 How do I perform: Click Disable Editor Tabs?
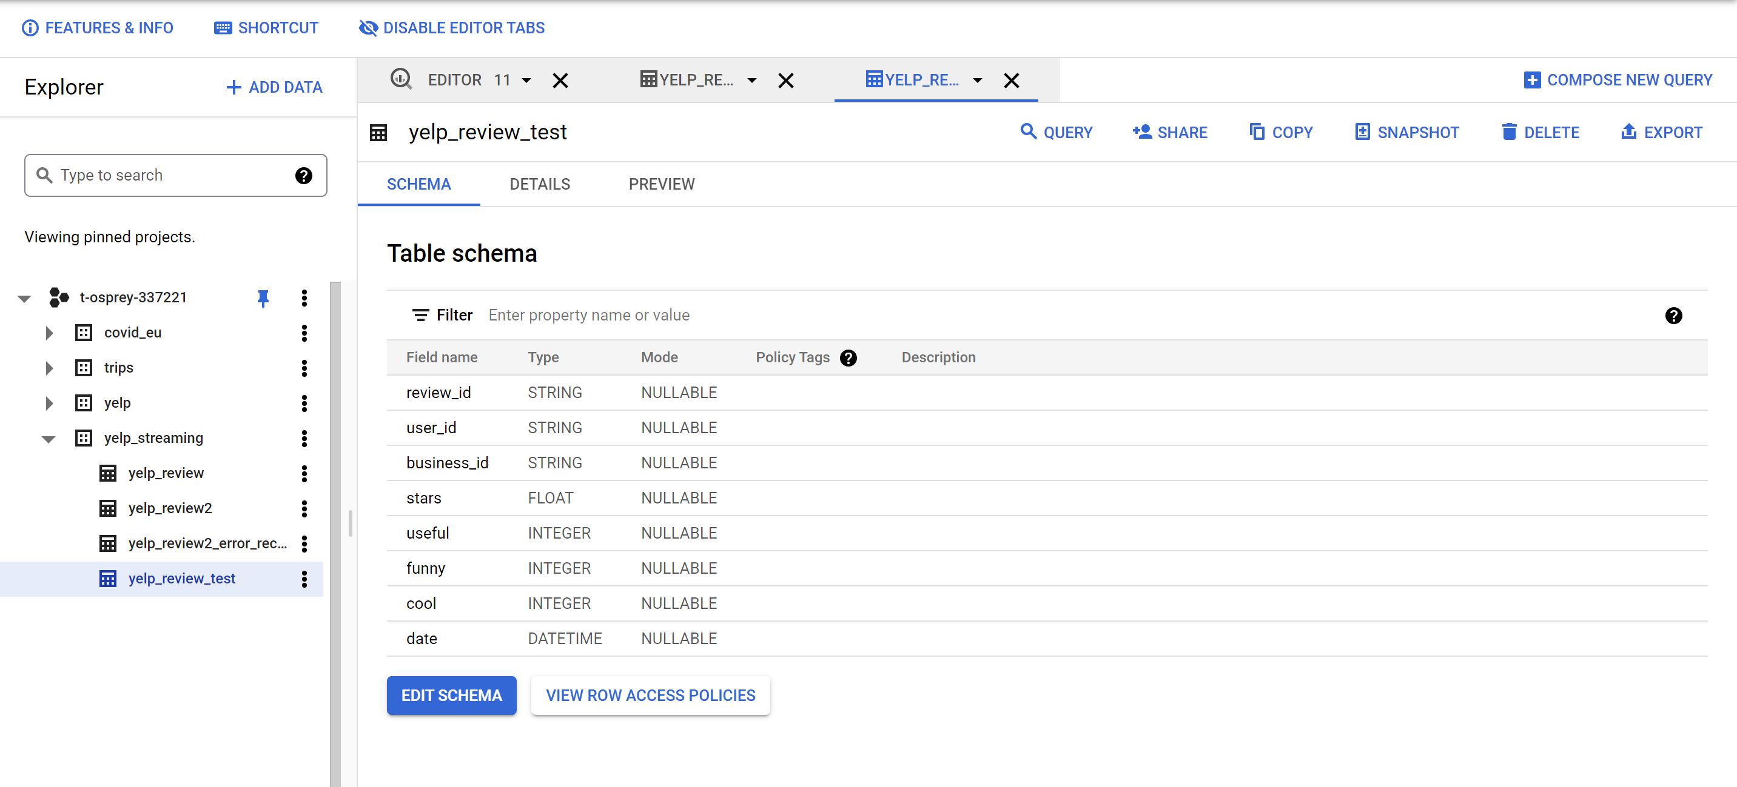pyautogui.click(x=452, y=28)
